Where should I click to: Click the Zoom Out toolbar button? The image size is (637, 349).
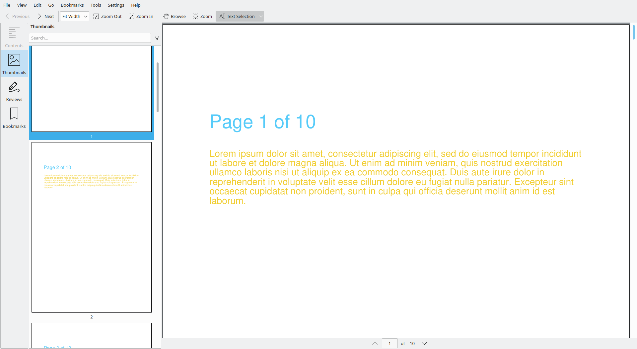[x=107, y=16]
